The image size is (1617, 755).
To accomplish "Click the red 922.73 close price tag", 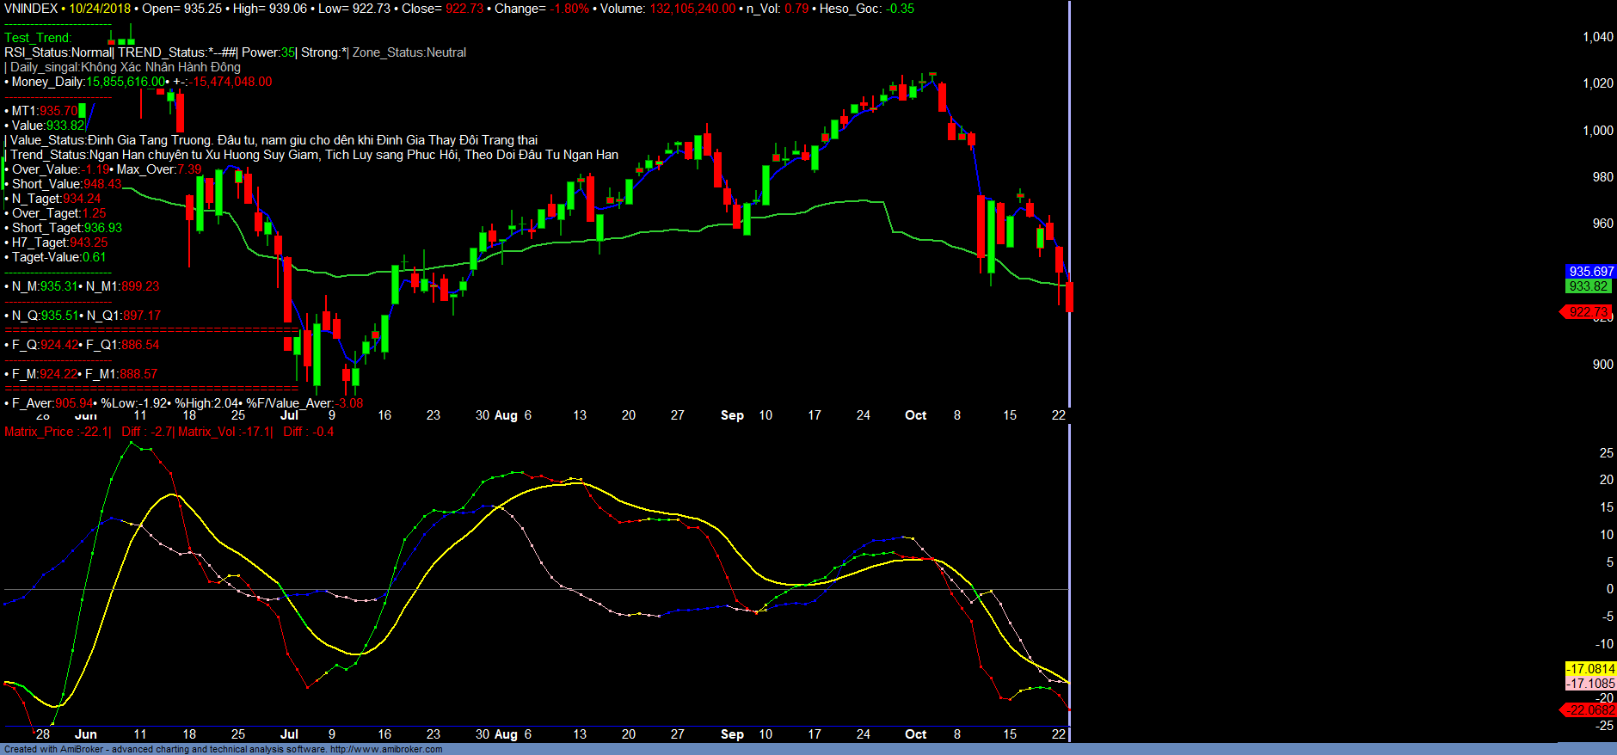I will pos(1587,312).
